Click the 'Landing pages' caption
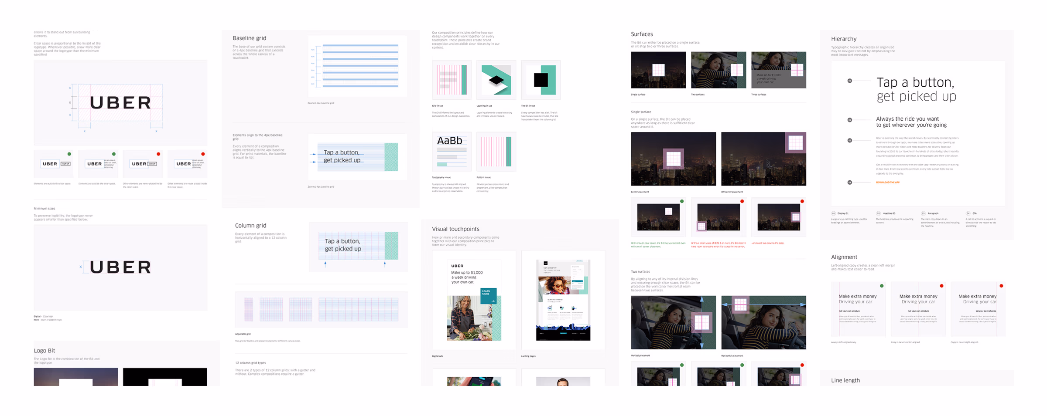1047x416 pixels. tap(528, 356)
